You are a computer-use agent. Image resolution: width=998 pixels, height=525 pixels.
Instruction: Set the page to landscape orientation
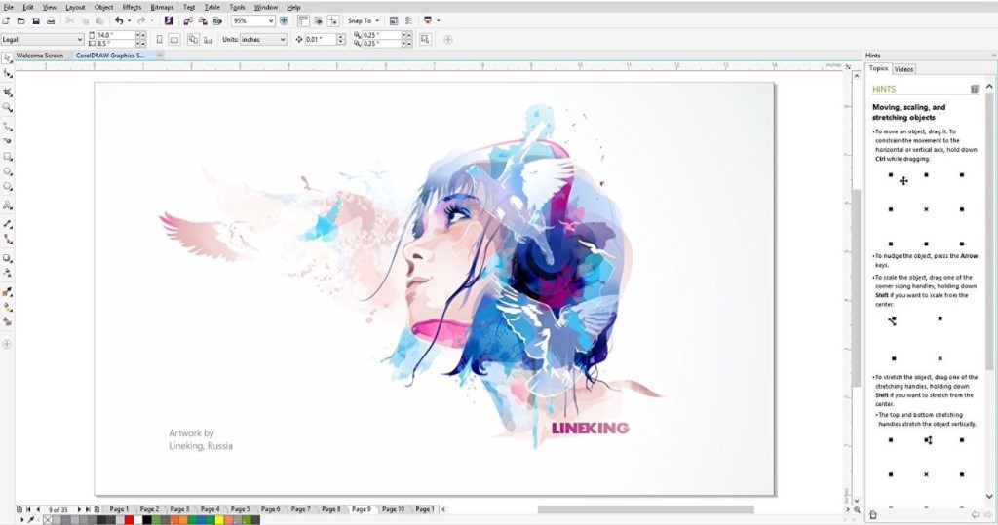click(173, 40)
